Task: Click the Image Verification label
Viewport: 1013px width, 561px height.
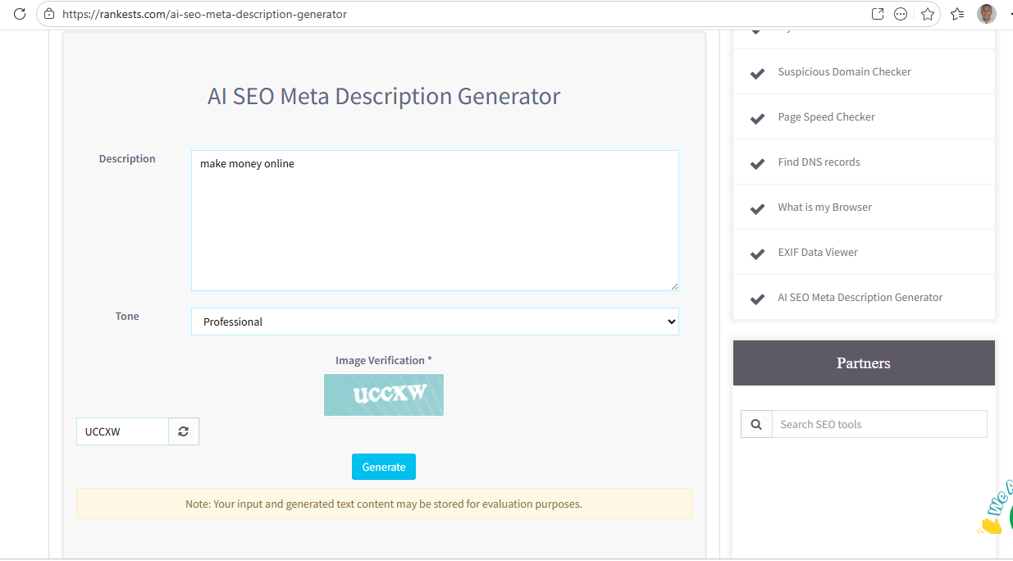Action: 384,360
